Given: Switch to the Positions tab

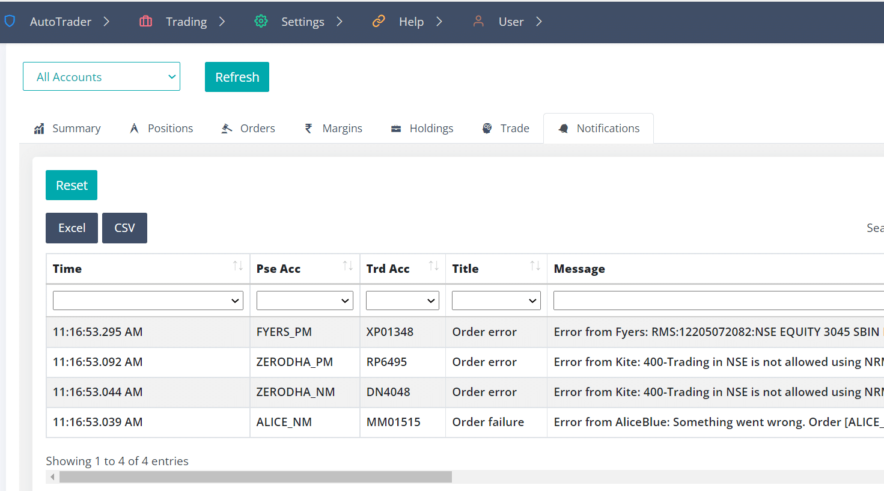Looking at the screenshot, I should [x=162, y=129].
